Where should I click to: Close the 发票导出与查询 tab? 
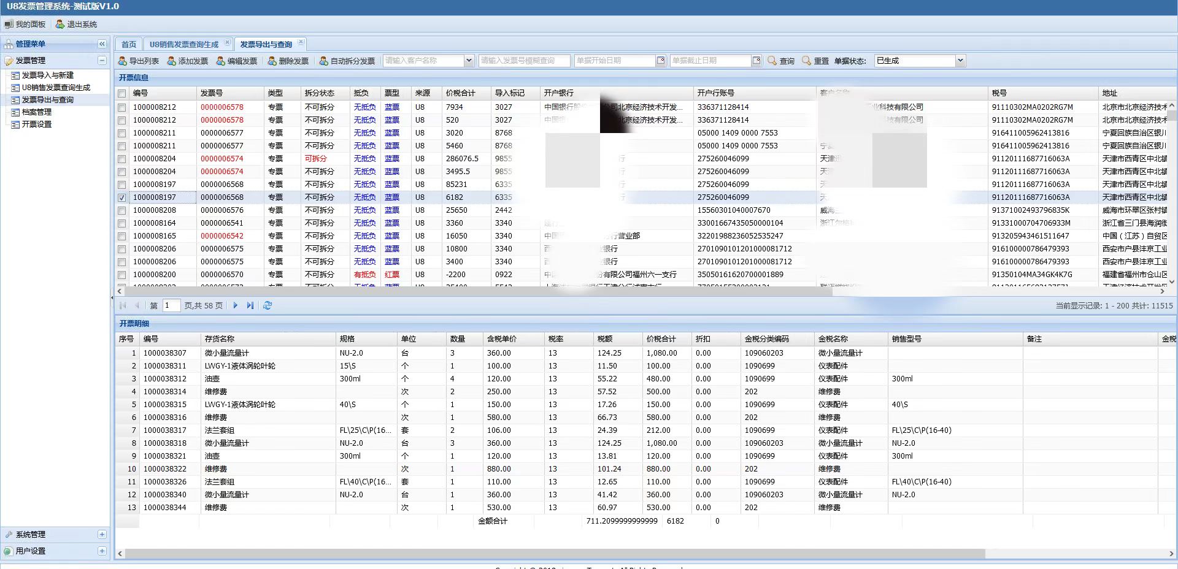coord(301,42)
